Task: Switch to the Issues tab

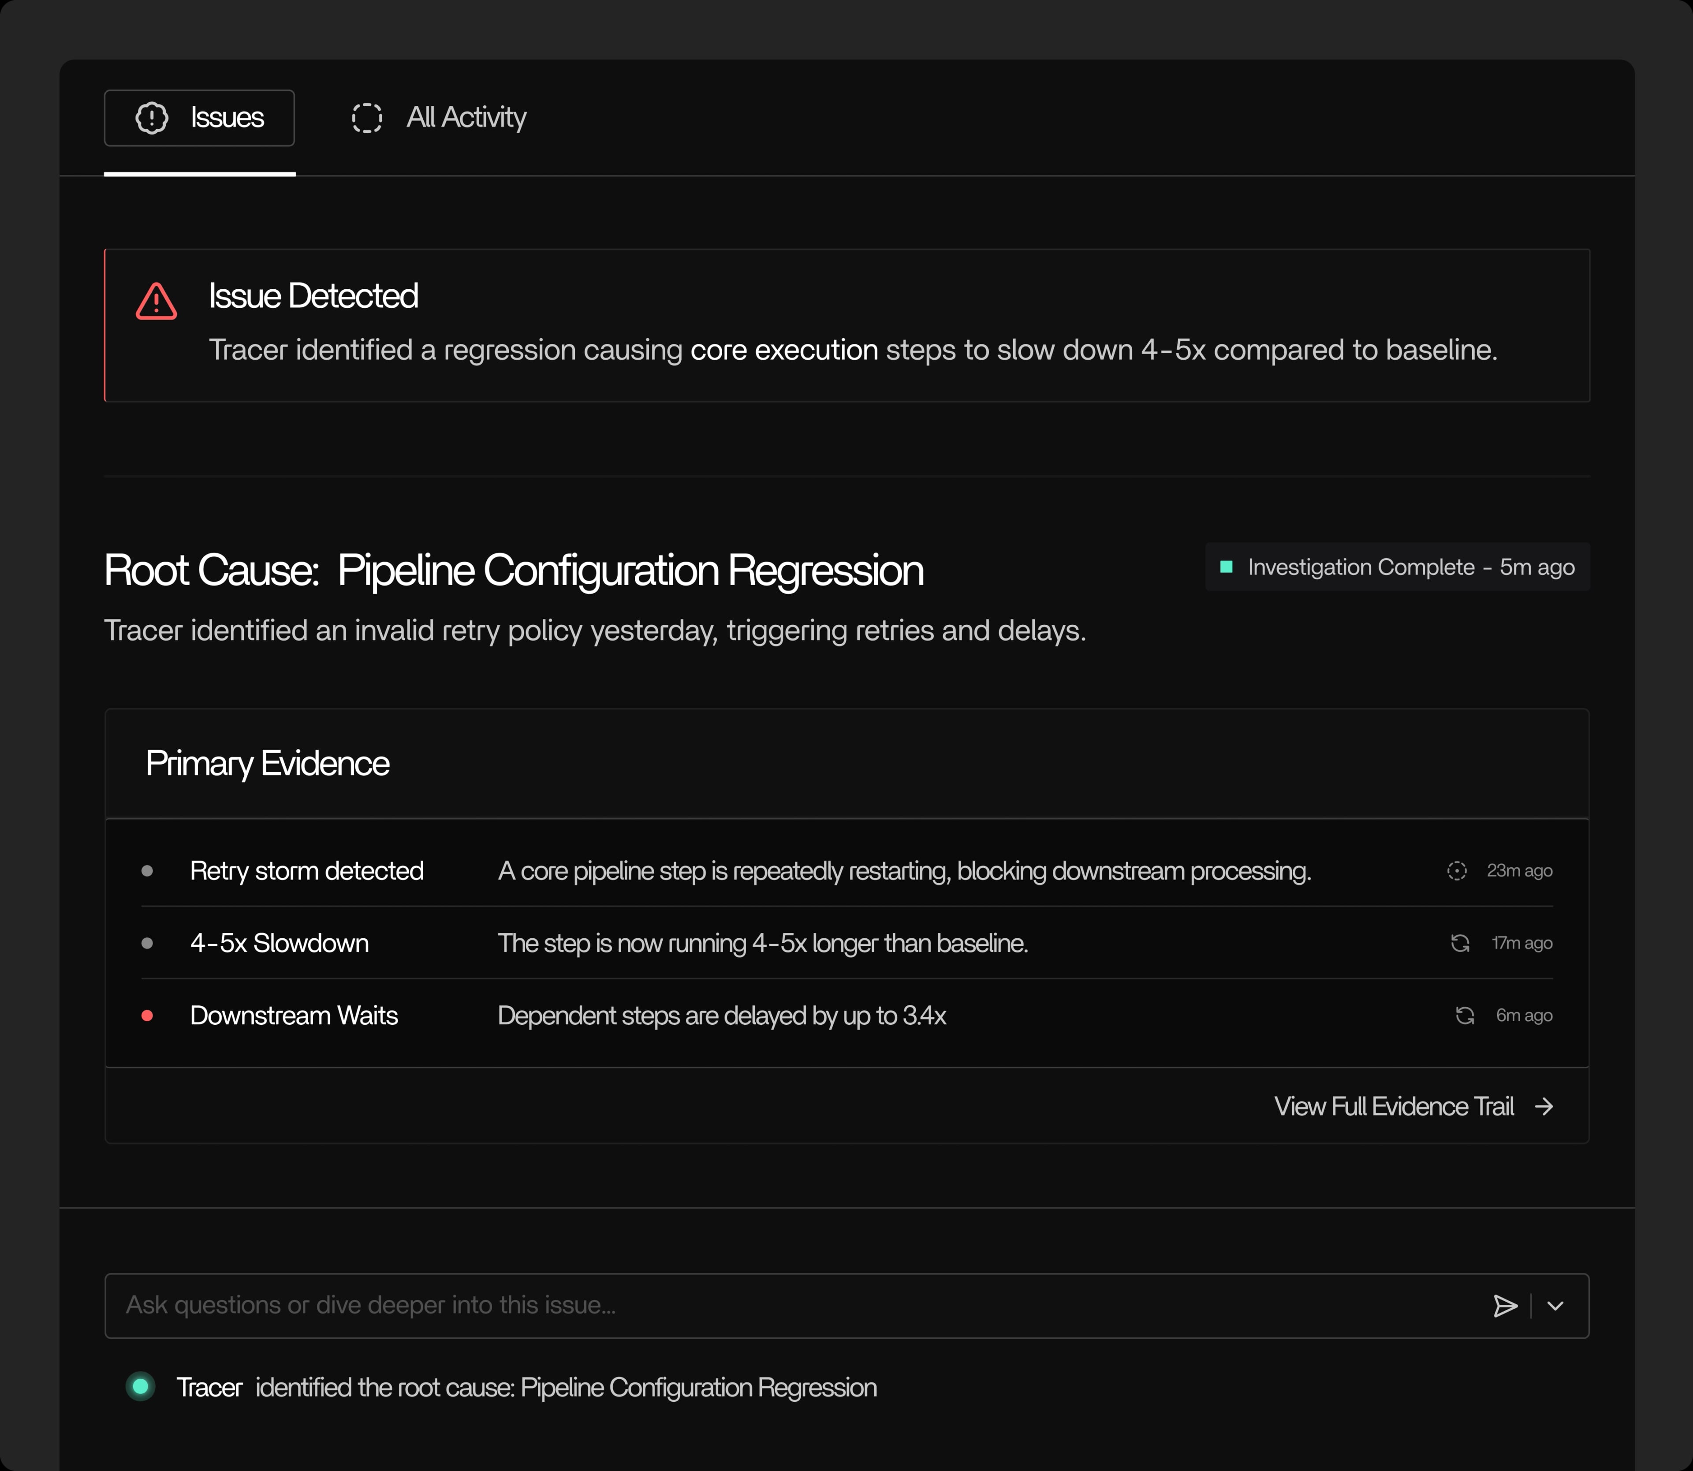Action: [x=199, y=117]
